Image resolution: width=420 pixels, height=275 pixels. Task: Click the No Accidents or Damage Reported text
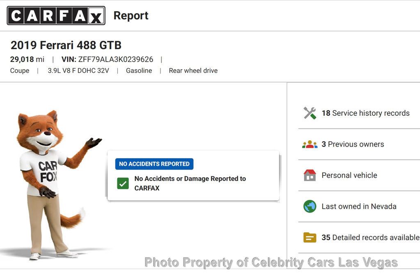pos(190,183)
